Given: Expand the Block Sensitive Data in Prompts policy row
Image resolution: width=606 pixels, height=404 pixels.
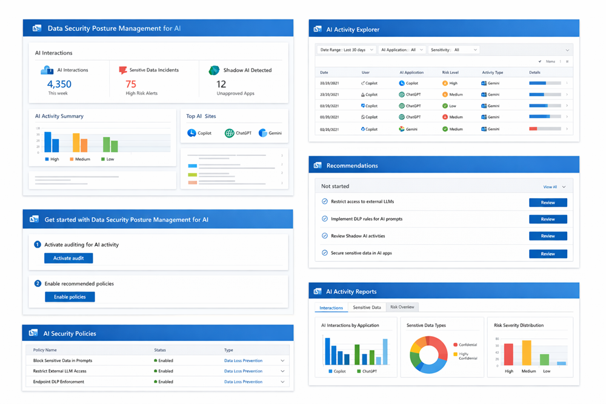Looking at the screenshot, I should 282,360.
